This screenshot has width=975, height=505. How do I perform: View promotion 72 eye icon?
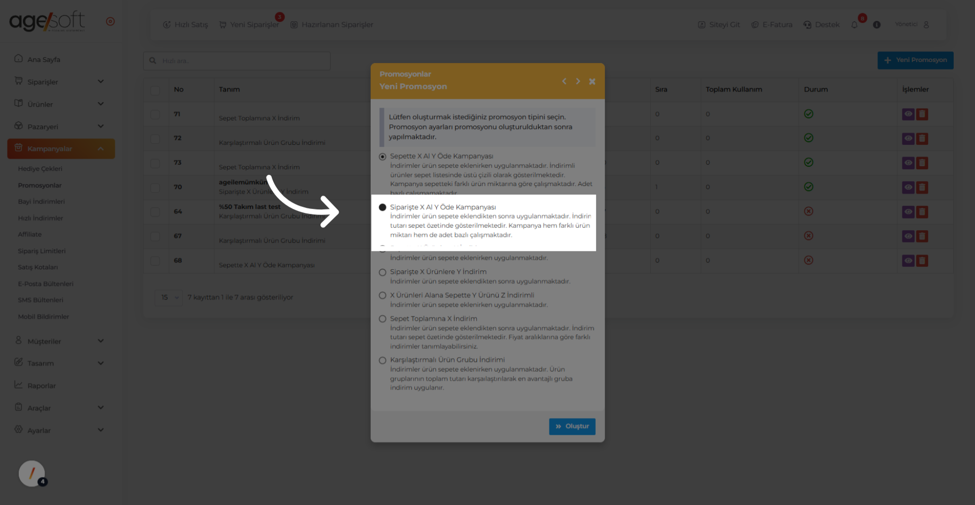point(908,139)
